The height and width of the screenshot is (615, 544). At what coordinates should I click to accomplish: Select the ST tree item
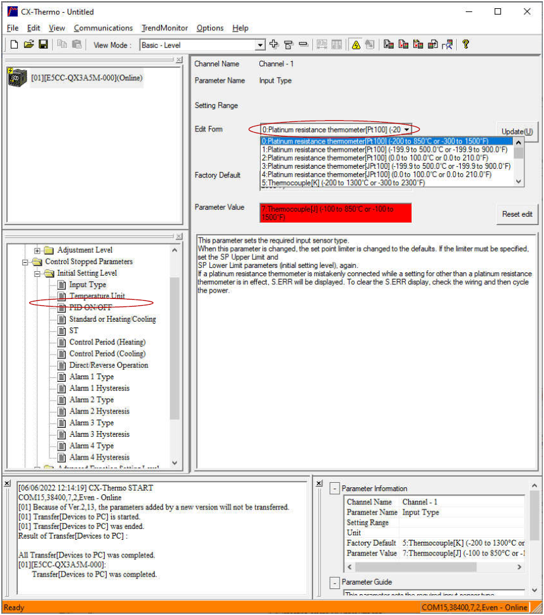point(74,331)
